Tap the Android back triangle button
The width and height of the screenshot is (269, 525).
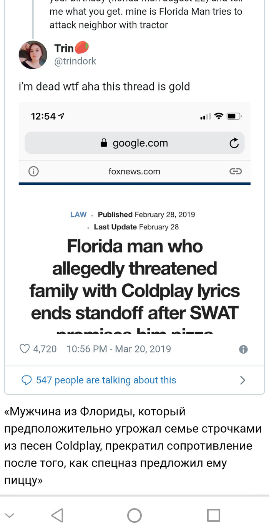point(57,515)
